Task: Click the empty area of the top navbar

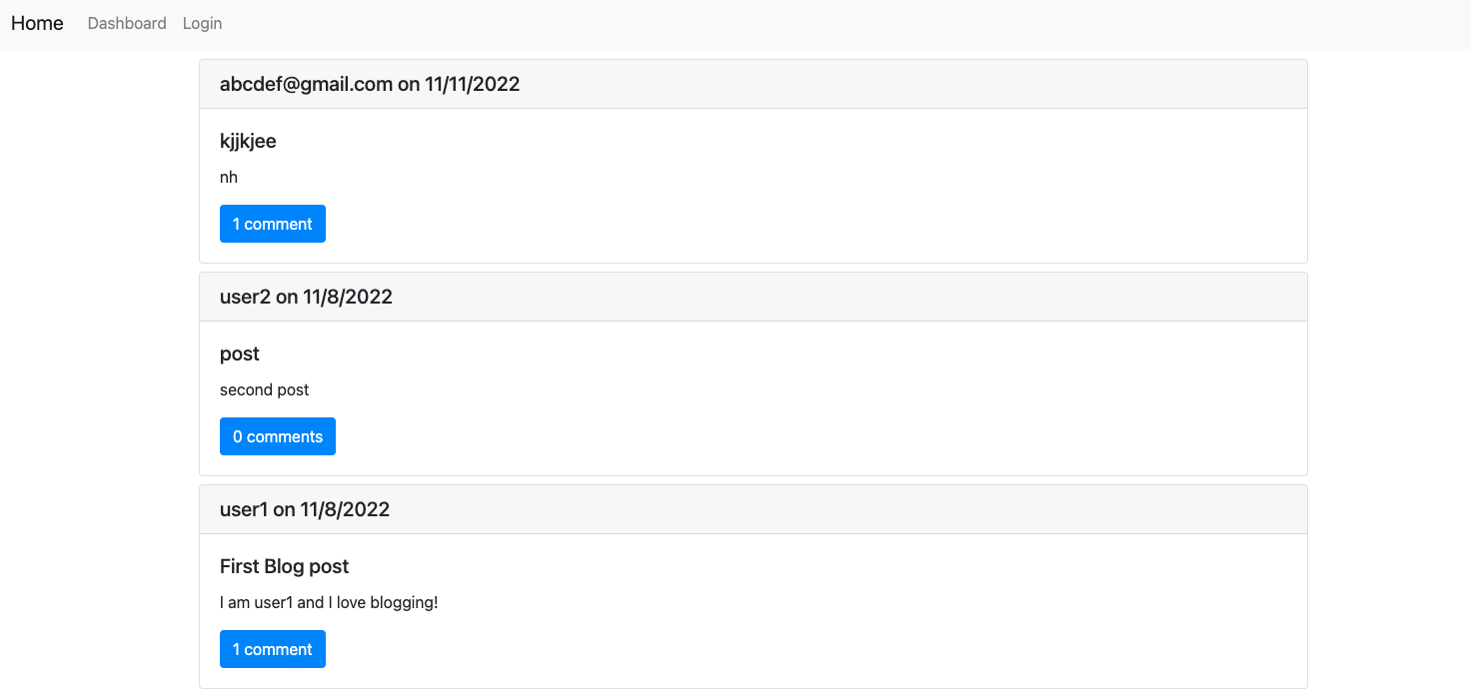Action: pyautogui.click(x=799, y=23)
